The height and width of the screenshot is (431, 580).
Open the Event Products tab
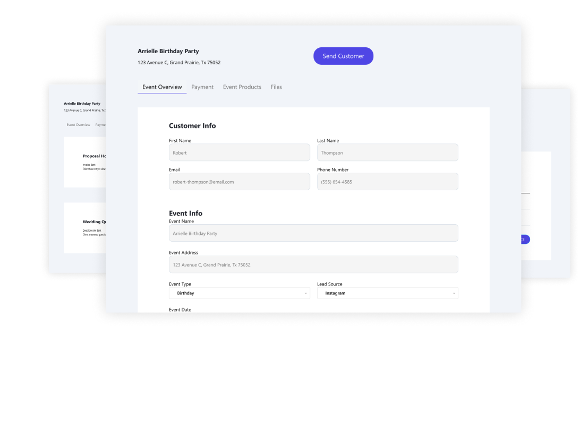click(242, 87)
